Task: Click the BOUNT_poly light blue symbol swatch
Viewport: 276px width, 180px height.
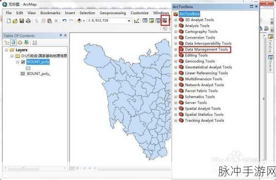Action: (x=28, y=68)
